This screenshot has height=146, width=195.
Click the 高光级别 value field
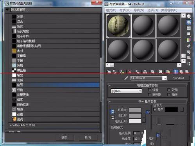click(x=137, y=133)
